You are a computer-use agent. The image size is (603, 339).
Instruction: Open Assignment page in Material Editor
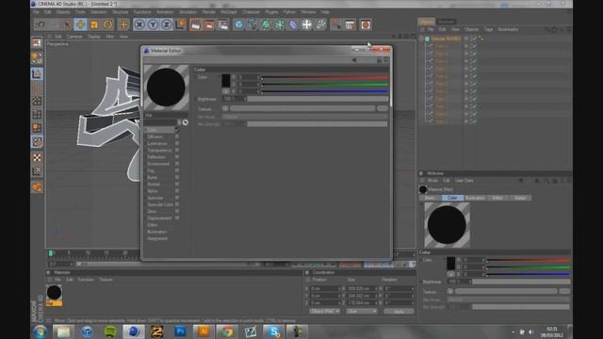157,238
